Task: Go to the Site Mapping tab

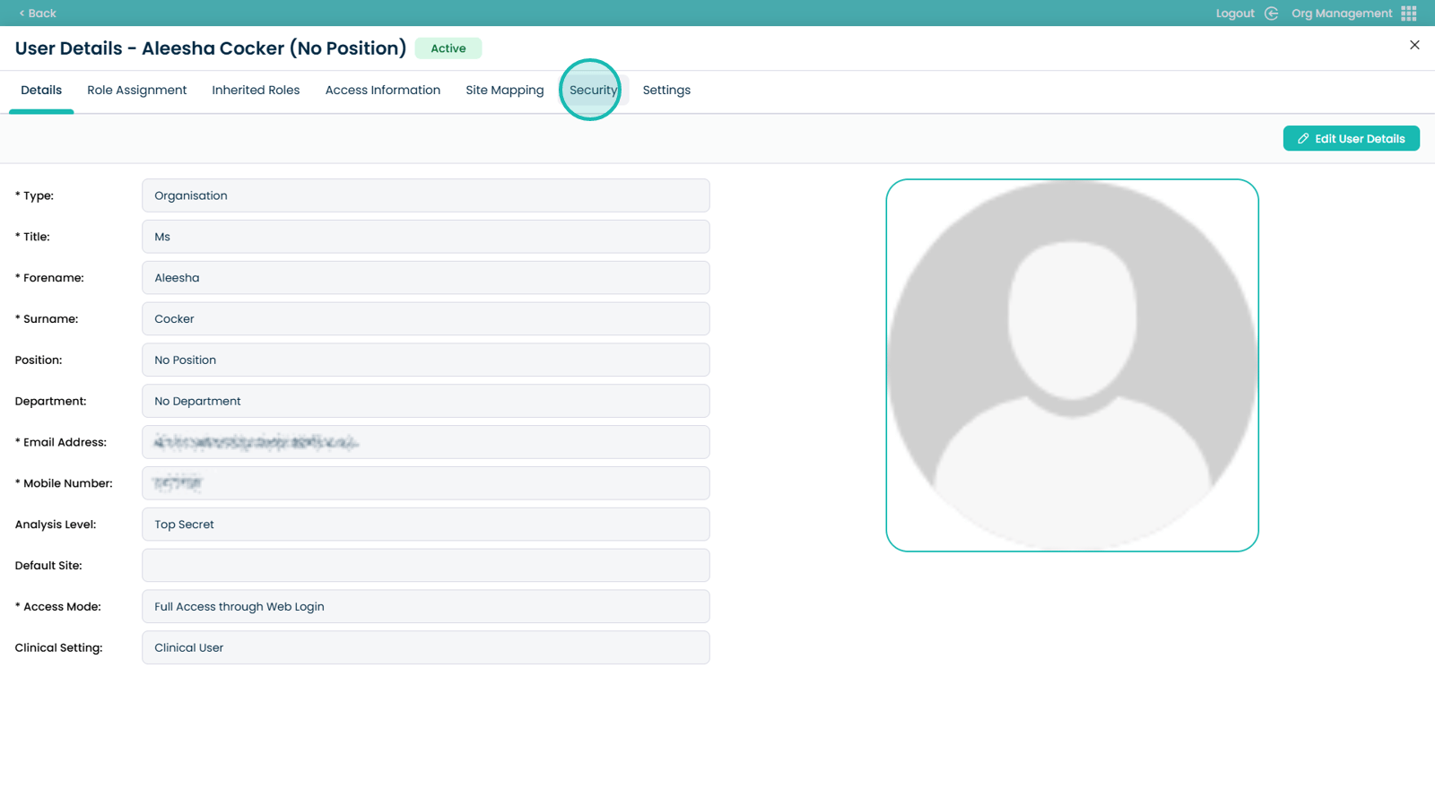Action: tap(504, 91)
